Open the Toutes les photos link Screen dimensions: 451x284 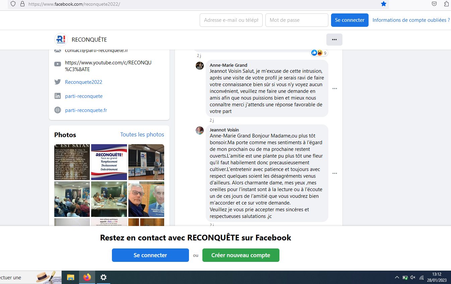pos(142,134)
